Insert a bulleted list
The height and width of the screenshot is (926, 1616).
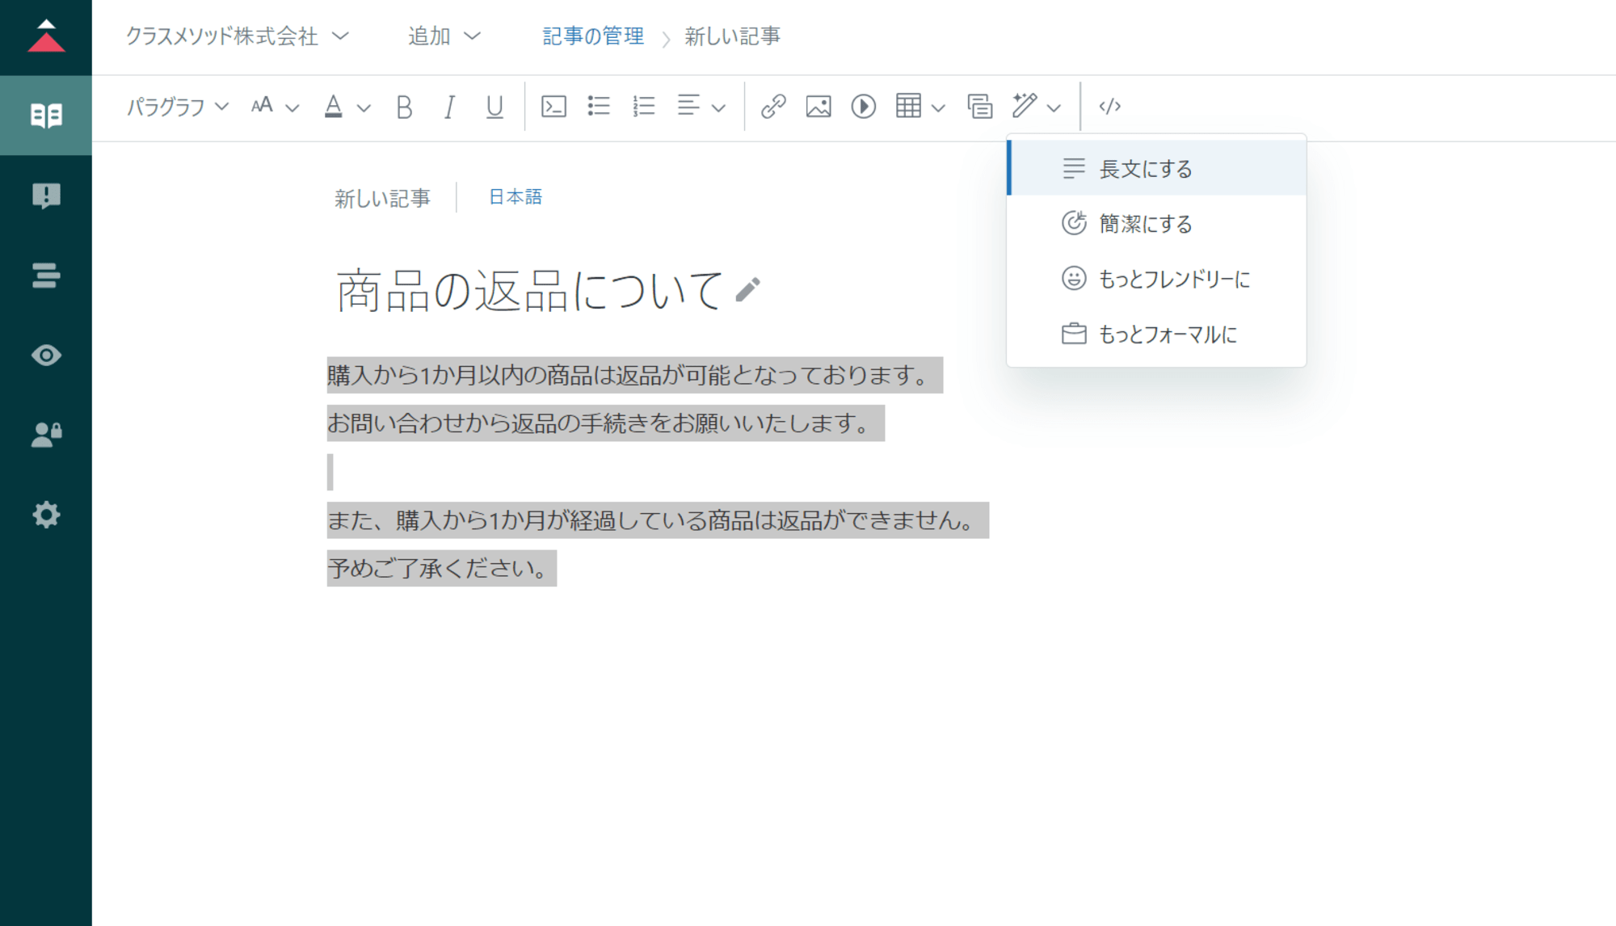tap(599, 107)
